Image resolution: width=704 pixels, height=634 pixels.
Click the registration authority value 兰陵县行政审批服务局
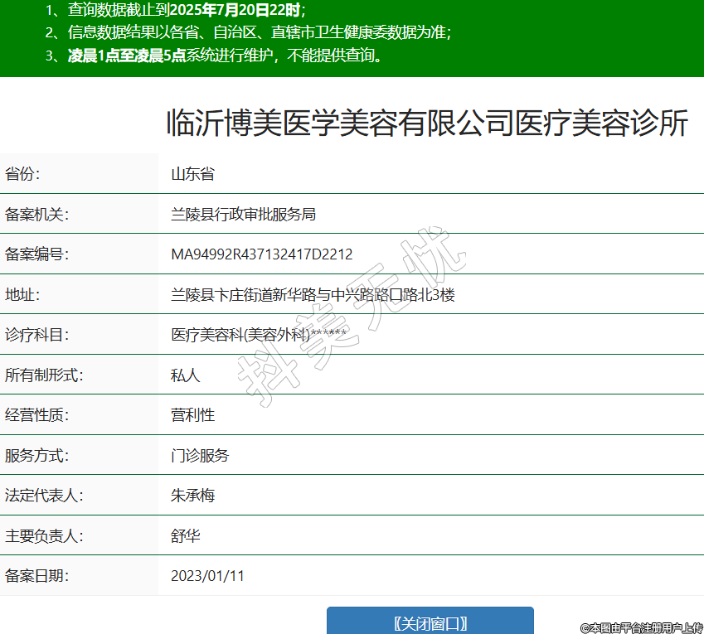(x=243, y=215)
